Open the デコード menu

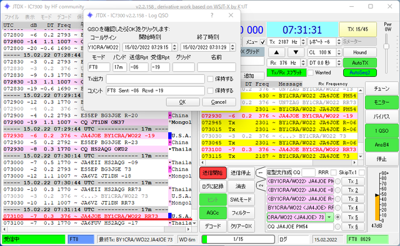point(64,17)
